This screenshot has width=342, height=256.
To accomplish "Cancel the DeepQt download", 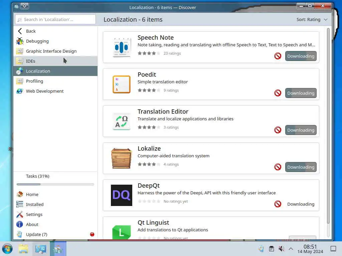I will (x=278, y=204).
